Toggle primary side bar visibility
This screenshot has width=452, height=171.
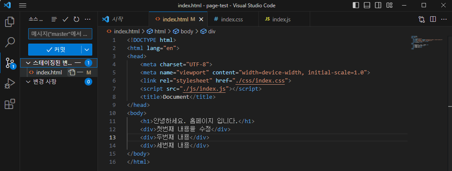[x=356, y=5]
